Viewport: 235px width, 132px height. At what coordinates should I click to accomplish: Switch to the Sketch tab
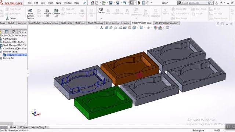coord(11,23)
